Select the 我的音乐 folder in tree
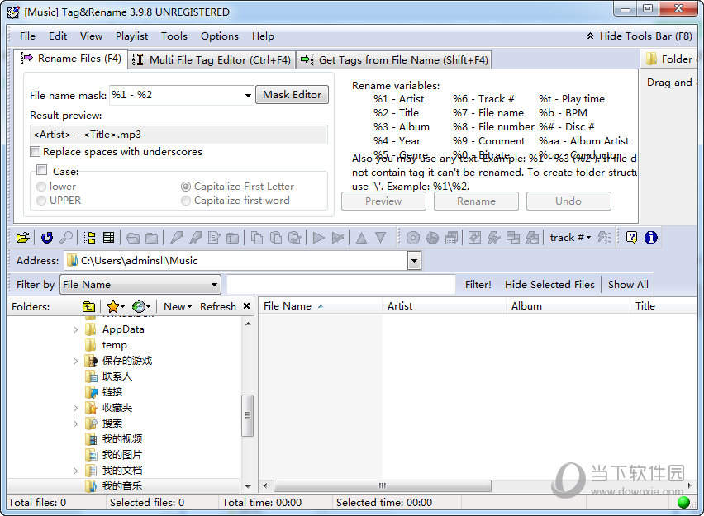The width and height of the screenshot is (704, 516). click(122, 486)
